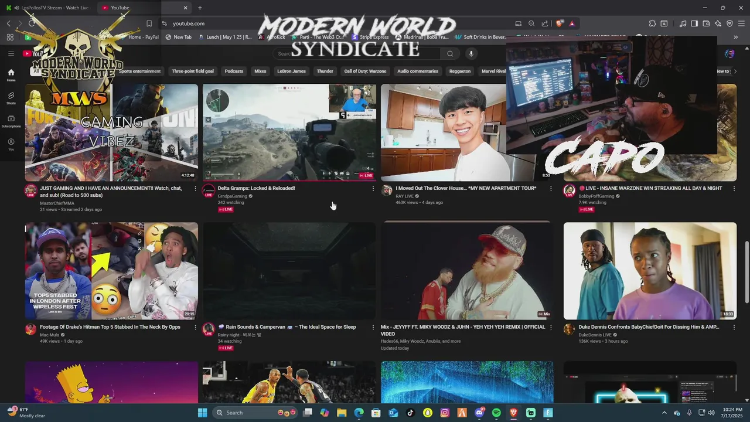Open the media control music note icon
Image resolution: width=750 pixels, height=422 pixels.
(683, 23)
